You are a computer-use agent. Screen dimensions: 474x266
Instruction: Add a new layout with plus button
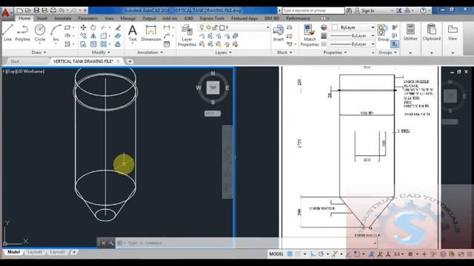coord(74,252)
